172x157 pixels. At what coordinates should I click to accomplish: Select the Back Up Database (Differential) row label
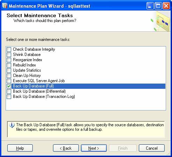pos(39,91)
